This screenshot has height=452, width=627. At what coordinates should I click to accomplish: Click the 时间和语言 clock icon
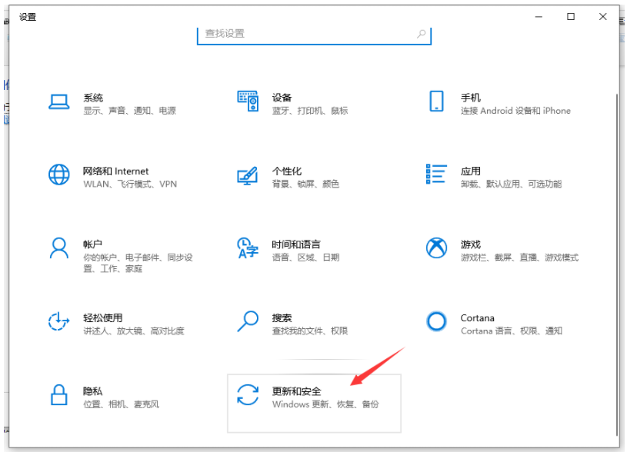tap(248, 248)
